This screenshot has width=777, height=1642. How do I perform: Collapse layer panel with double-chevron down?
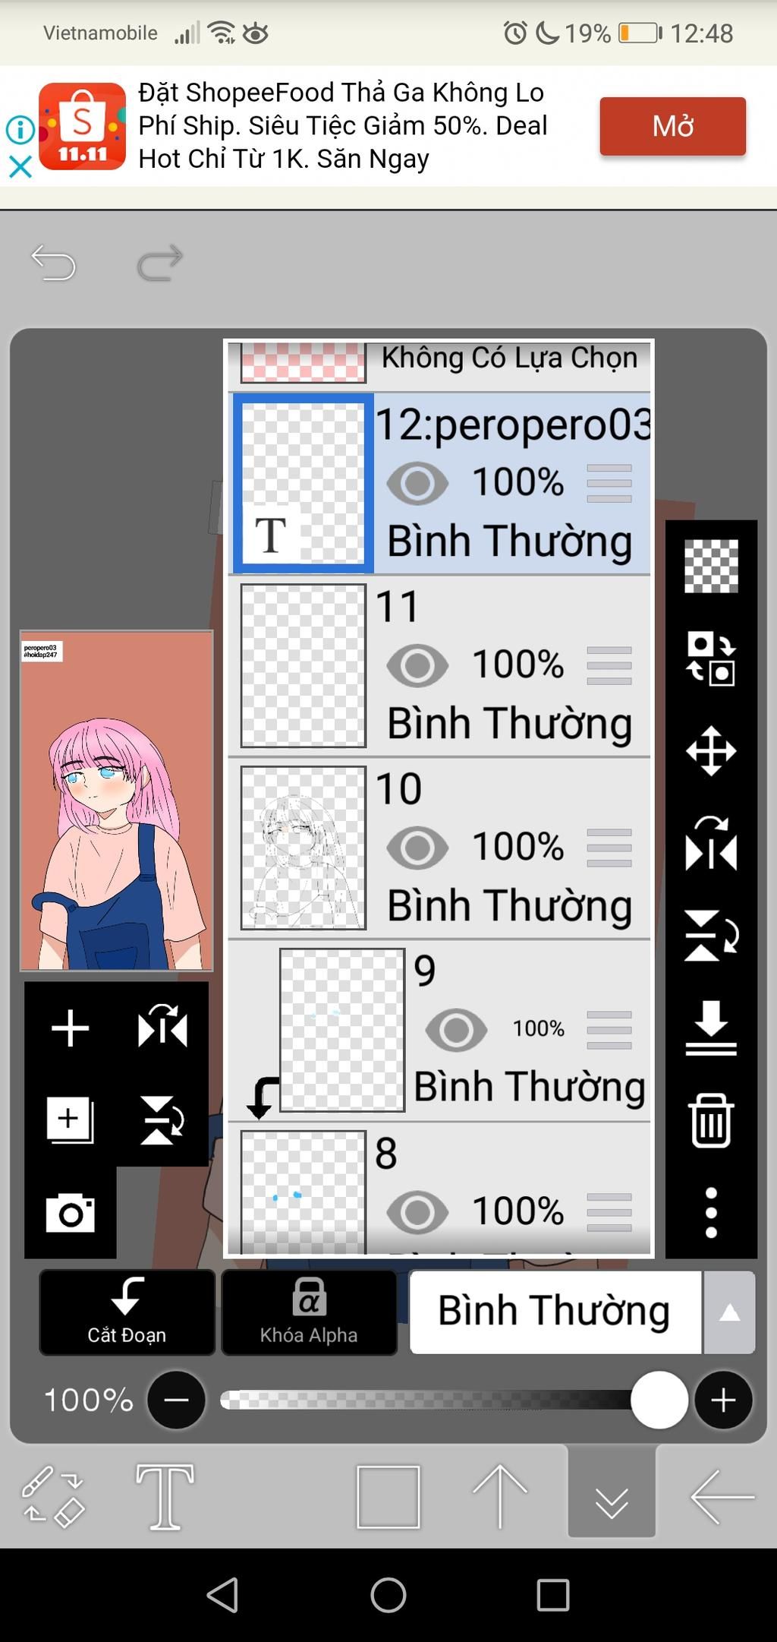point(612,1497)
